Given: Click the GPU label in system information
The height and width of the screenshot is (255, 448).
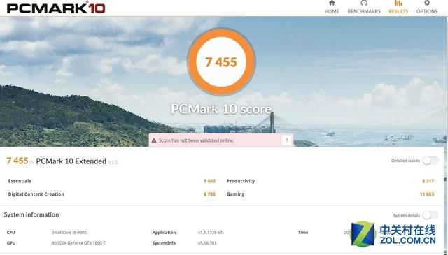Looking at the screenshot, I should click(11, 243).
